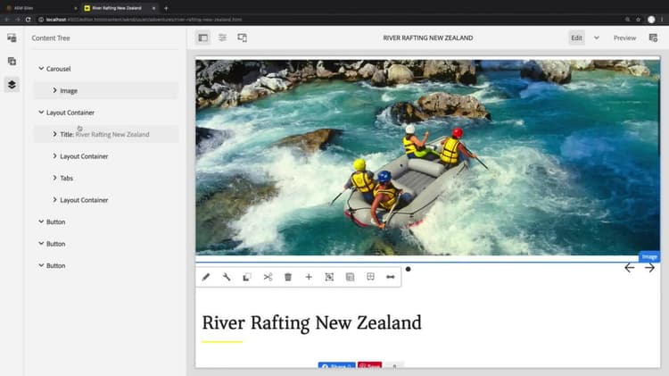
Task: Click the Copy icon in component toolbar
Action: coord(246,277)
